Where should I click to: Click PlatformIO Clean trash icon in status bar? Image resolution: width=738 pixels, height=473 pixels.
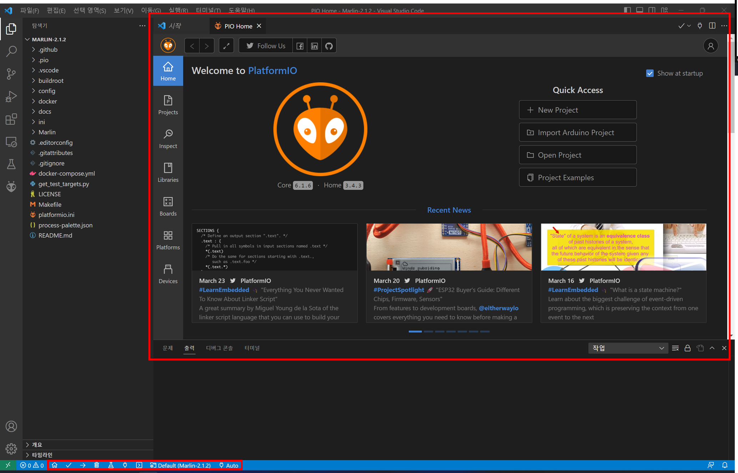point(97,465)
